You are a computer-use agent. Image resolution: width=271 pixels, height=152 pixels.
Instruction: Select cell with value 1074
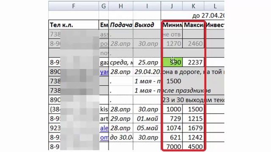tap(172, 128)
